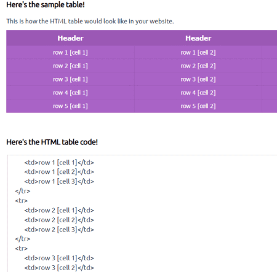Select table cell row 5 [cell 2]
The height and width of the screenshot is (272, 277).
point(198,106)
